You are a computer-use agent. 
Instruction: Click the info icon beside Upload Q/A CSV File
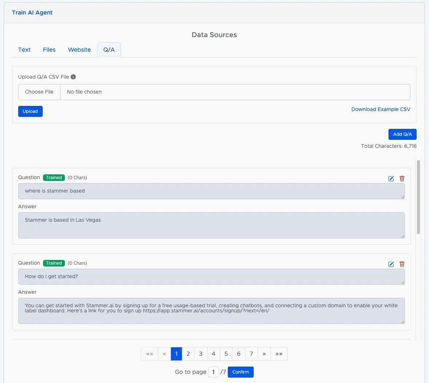[73, 77]
